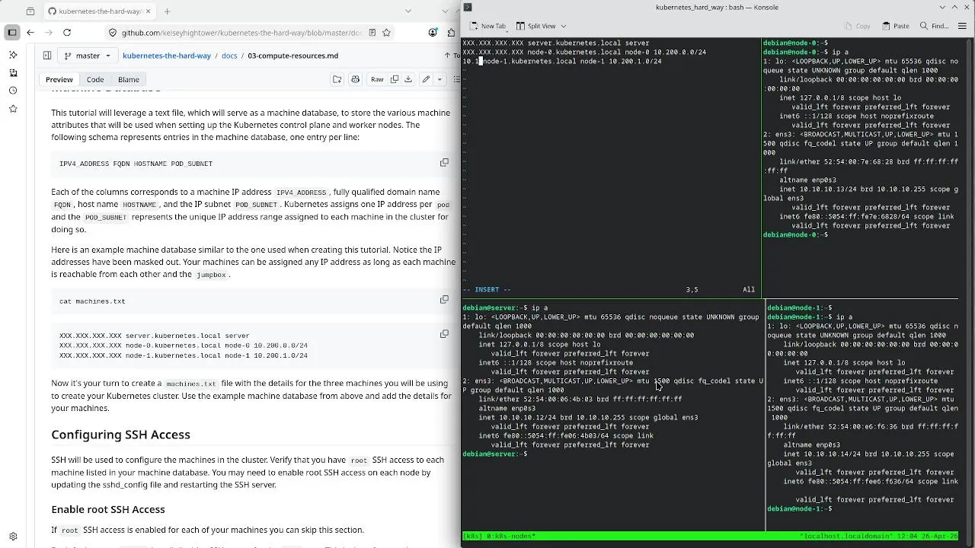Open a new browser tab
This screenshot has height=548, width=975.
click(x=167, y=11)
